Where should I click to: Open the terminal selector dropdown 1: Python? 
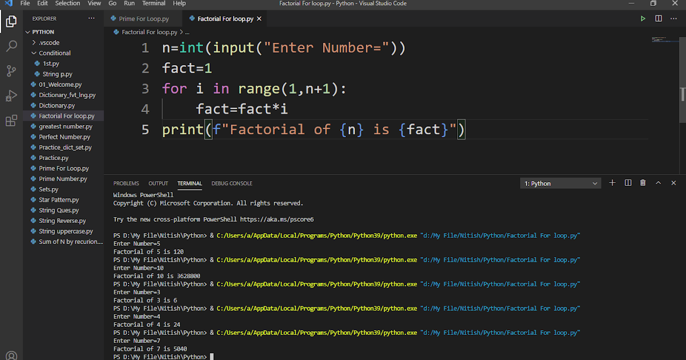560,183
